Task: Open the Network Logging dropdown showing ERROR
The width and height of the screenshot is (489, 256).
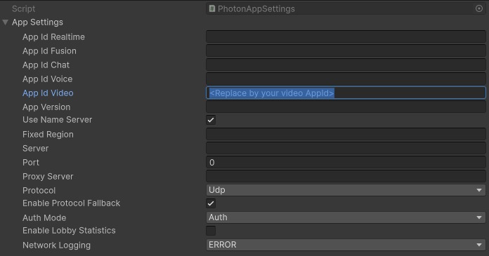Action: click(346, 245)
